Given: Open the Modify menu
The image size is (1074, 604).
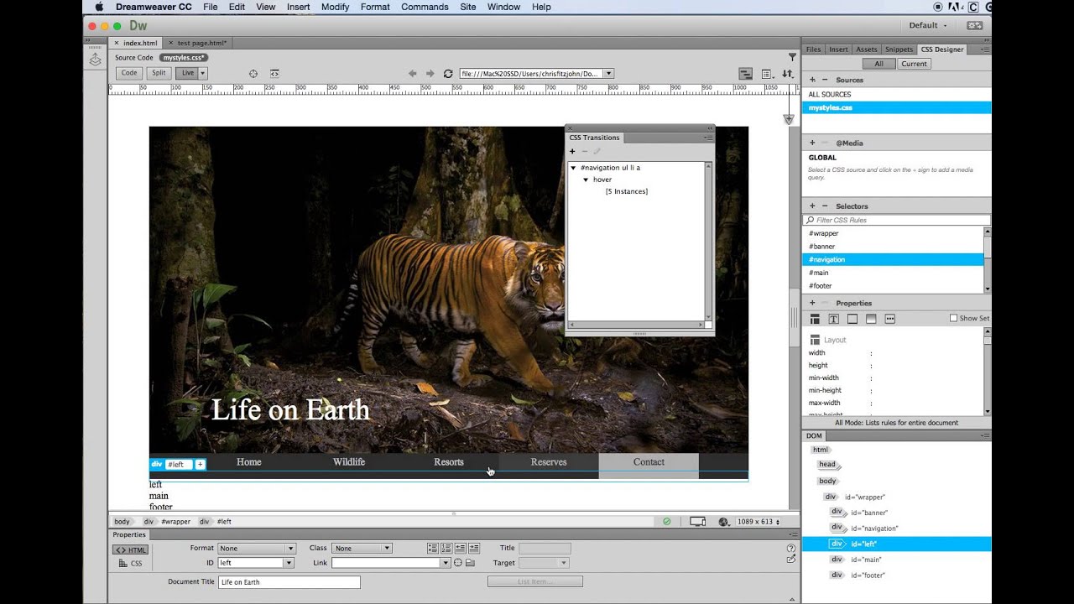Looking at the screenshot, I should 335,7.
